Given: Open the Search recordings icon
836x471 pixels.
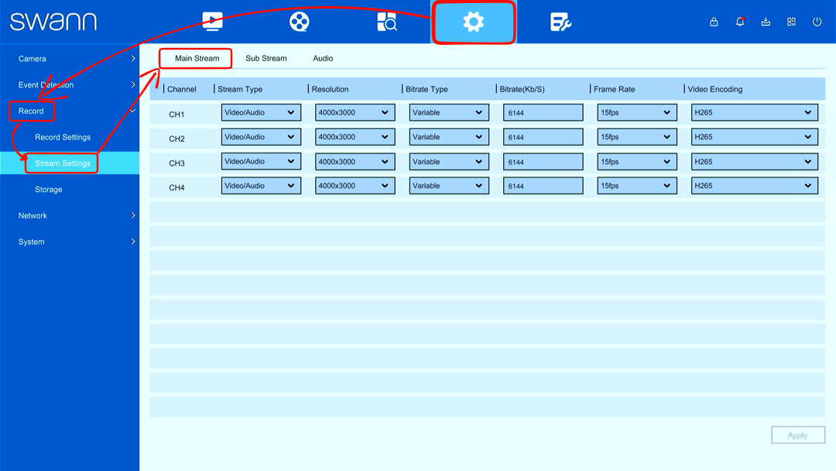Looking at the screenshot, I should [x=386, y=22].
